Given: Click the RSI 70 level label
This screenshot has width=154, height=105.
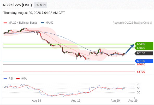Looking at the screenshot, I should 139,84.
